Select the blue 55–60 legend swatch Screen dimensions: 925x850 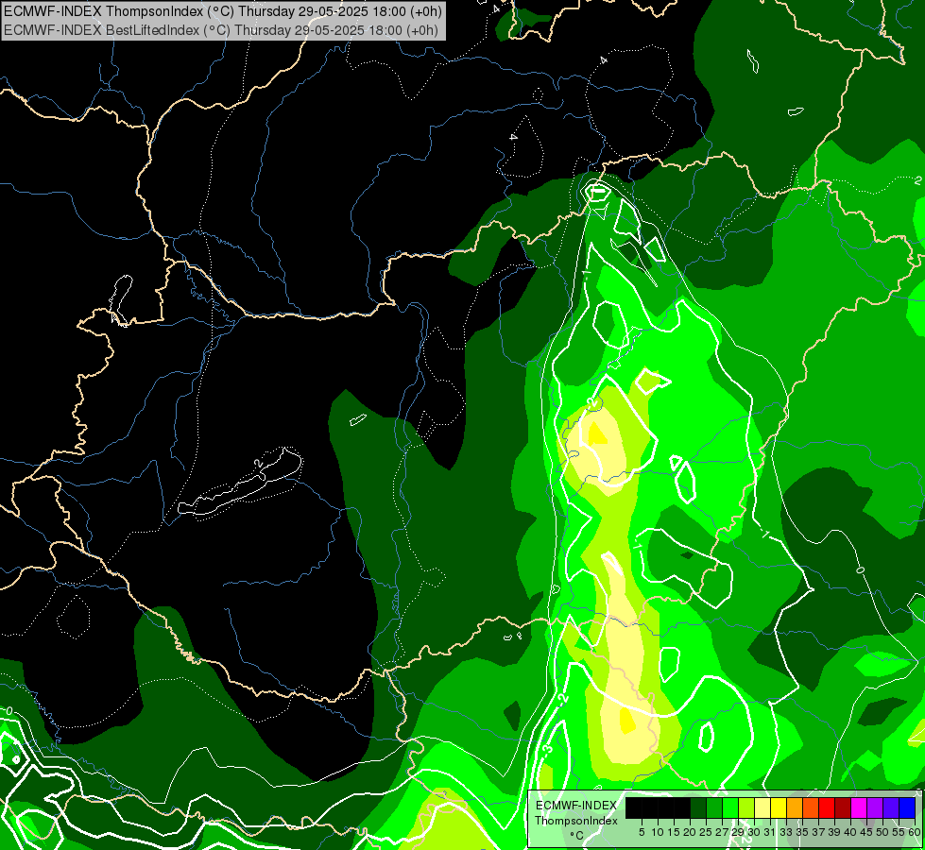(907, 807)
